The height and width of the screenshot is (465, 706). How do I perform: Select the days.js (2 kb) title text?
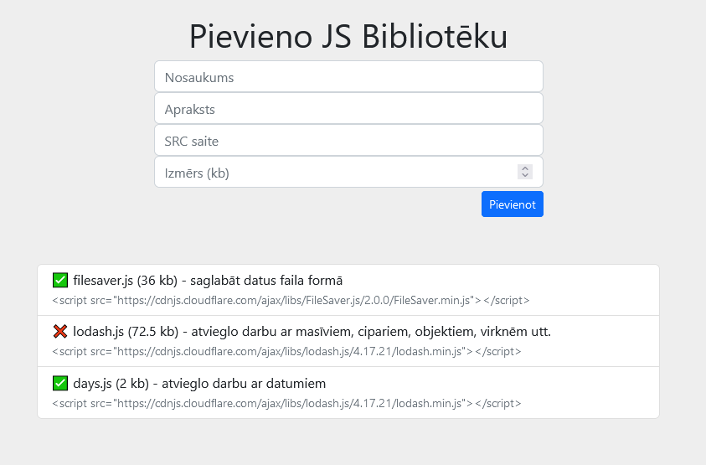click(199, 384)
